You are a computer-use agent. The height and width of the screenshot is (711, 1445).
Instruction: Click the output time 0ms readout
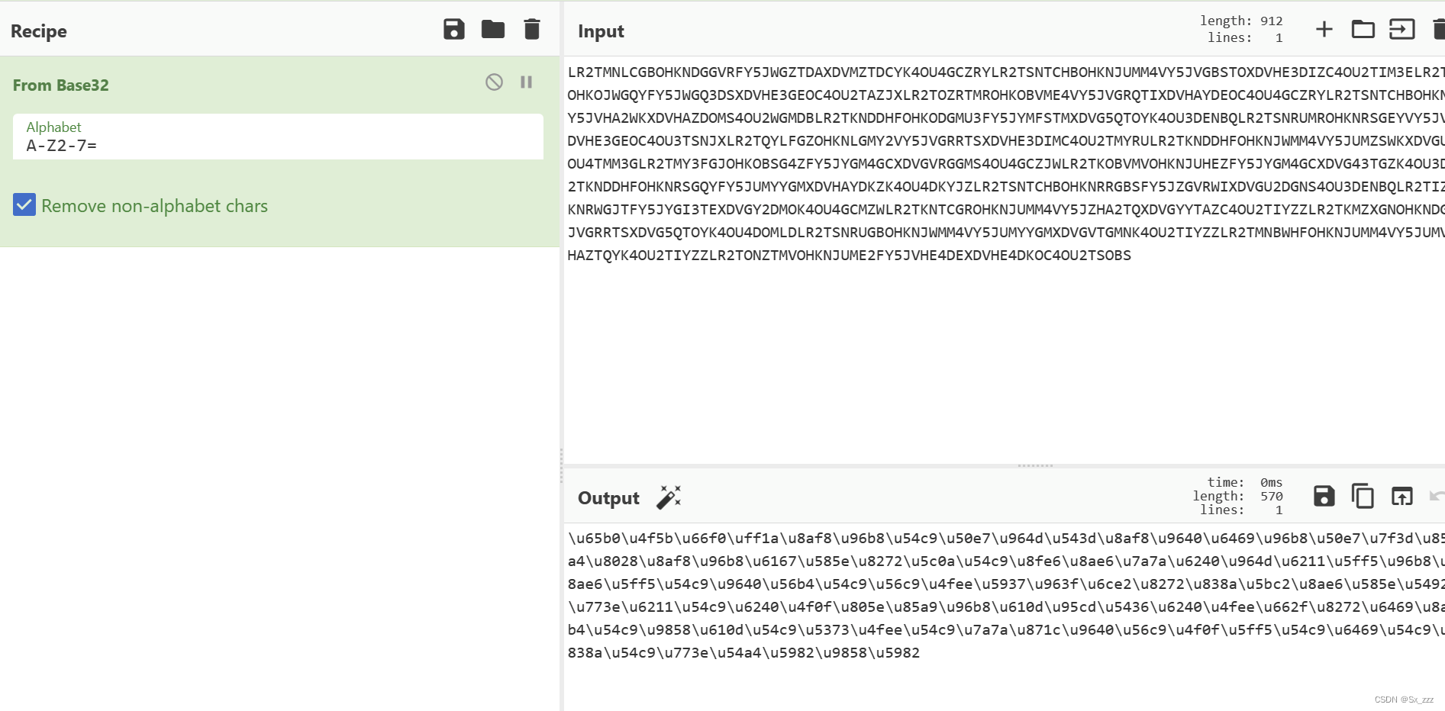1245,482
